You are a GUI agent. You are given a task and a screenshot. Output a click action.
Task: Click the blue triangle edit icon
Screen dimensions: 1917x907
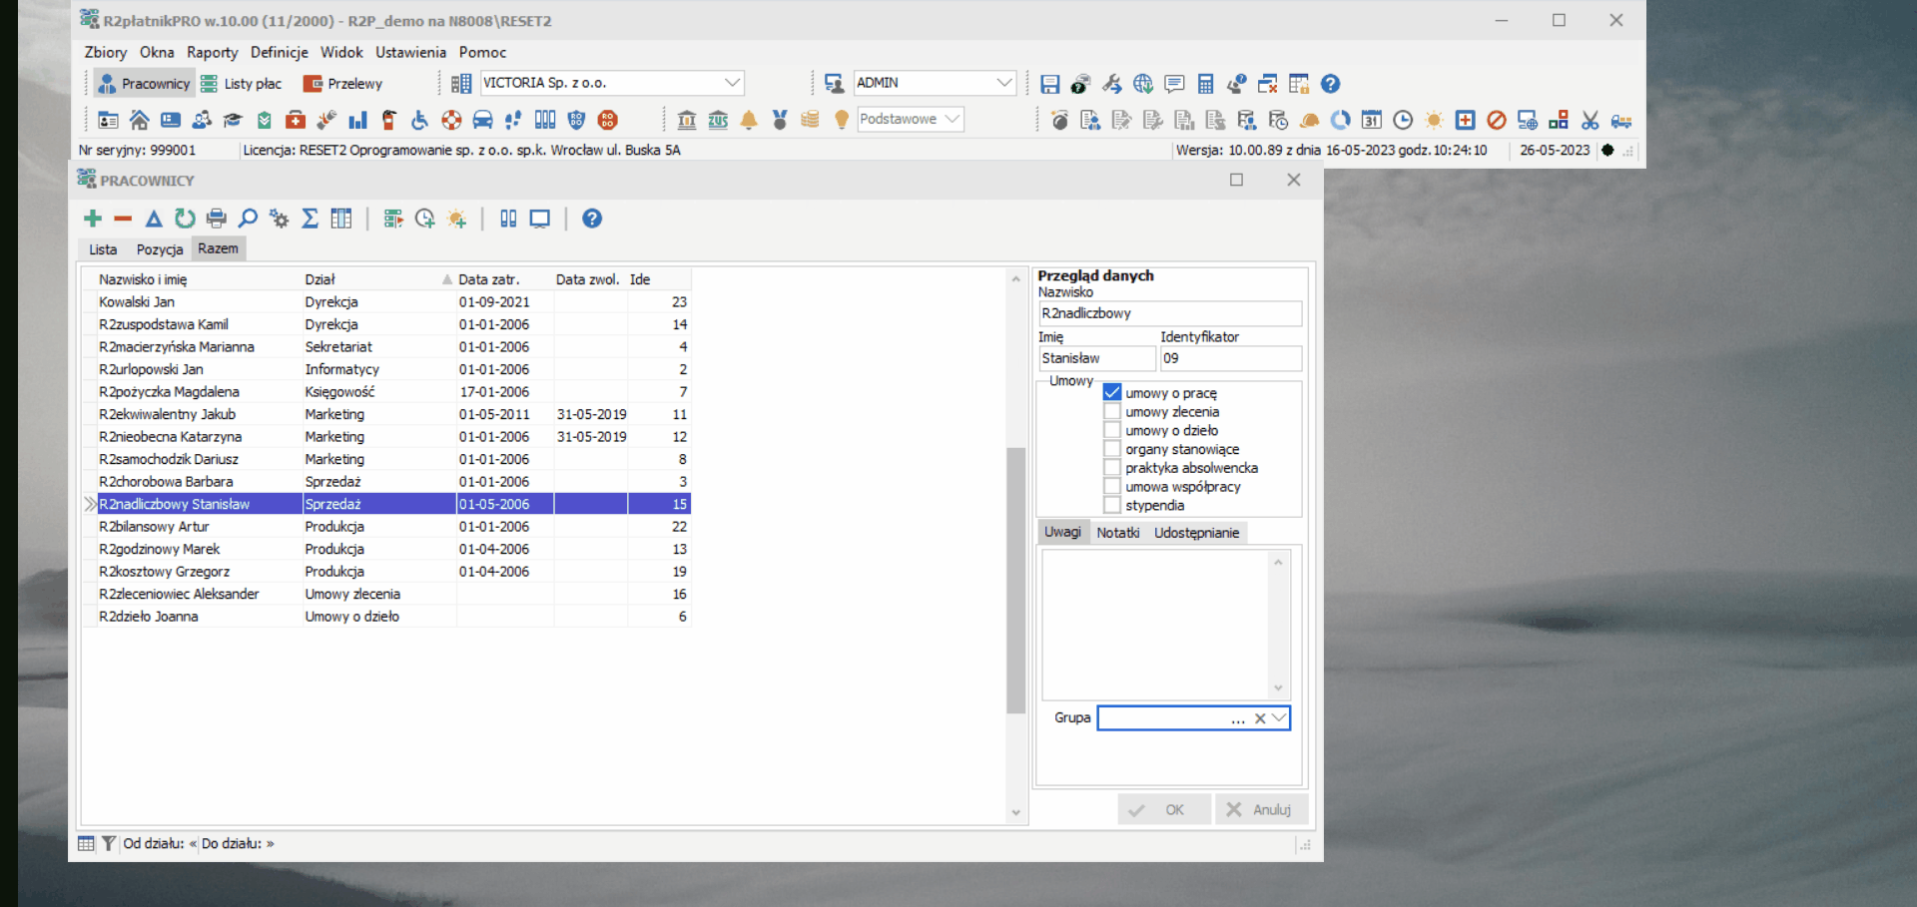click(154, 219)
